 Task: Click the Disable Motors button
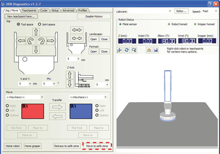(x=94, y=16)
